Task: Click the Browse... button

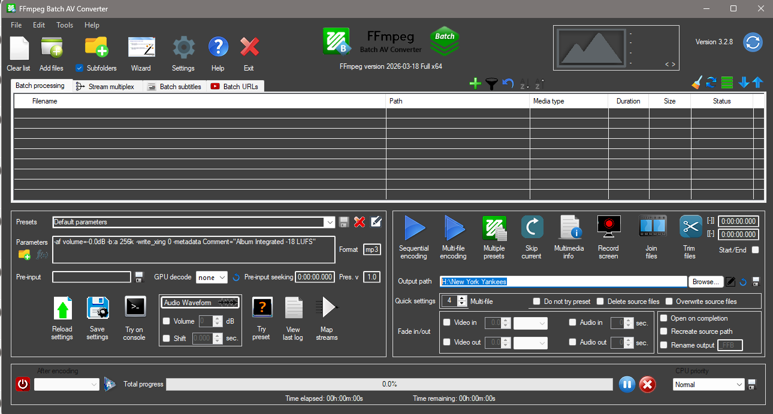Action: tap(705, 282)
